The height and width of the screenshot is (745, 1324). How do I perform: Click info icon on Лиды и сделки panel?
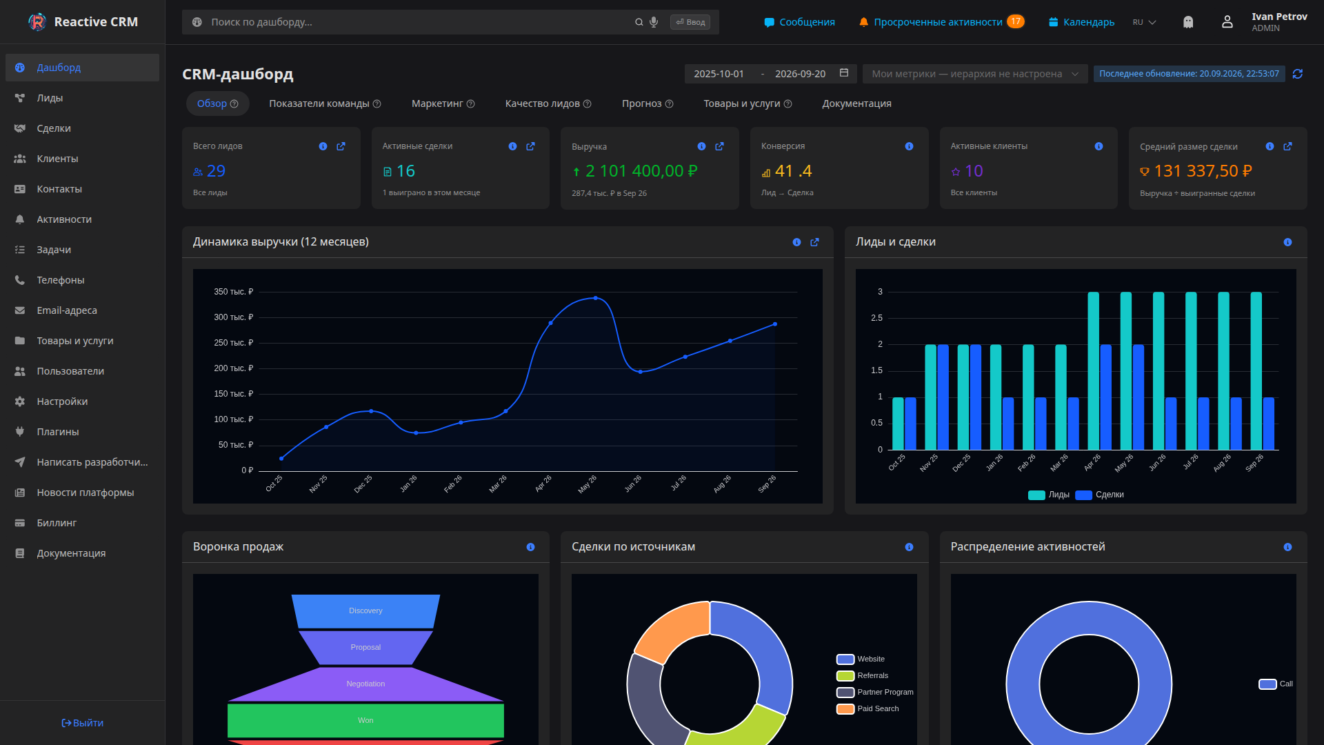[1287, 242]
